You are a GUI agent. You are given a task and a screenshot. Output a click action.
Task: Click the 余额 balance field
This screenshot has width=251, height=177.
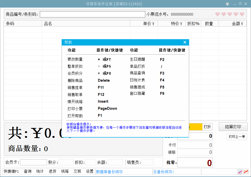click(115, 162)
